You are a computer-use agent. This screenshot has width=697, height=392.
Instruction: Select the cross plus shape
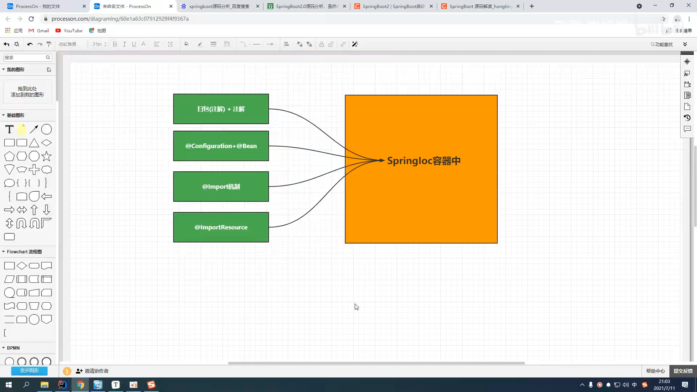tap(34, 170)
